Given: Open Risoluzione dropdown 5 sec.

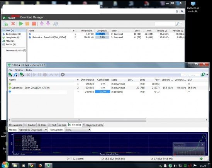Looking at the screenshot, I should 78,130.
